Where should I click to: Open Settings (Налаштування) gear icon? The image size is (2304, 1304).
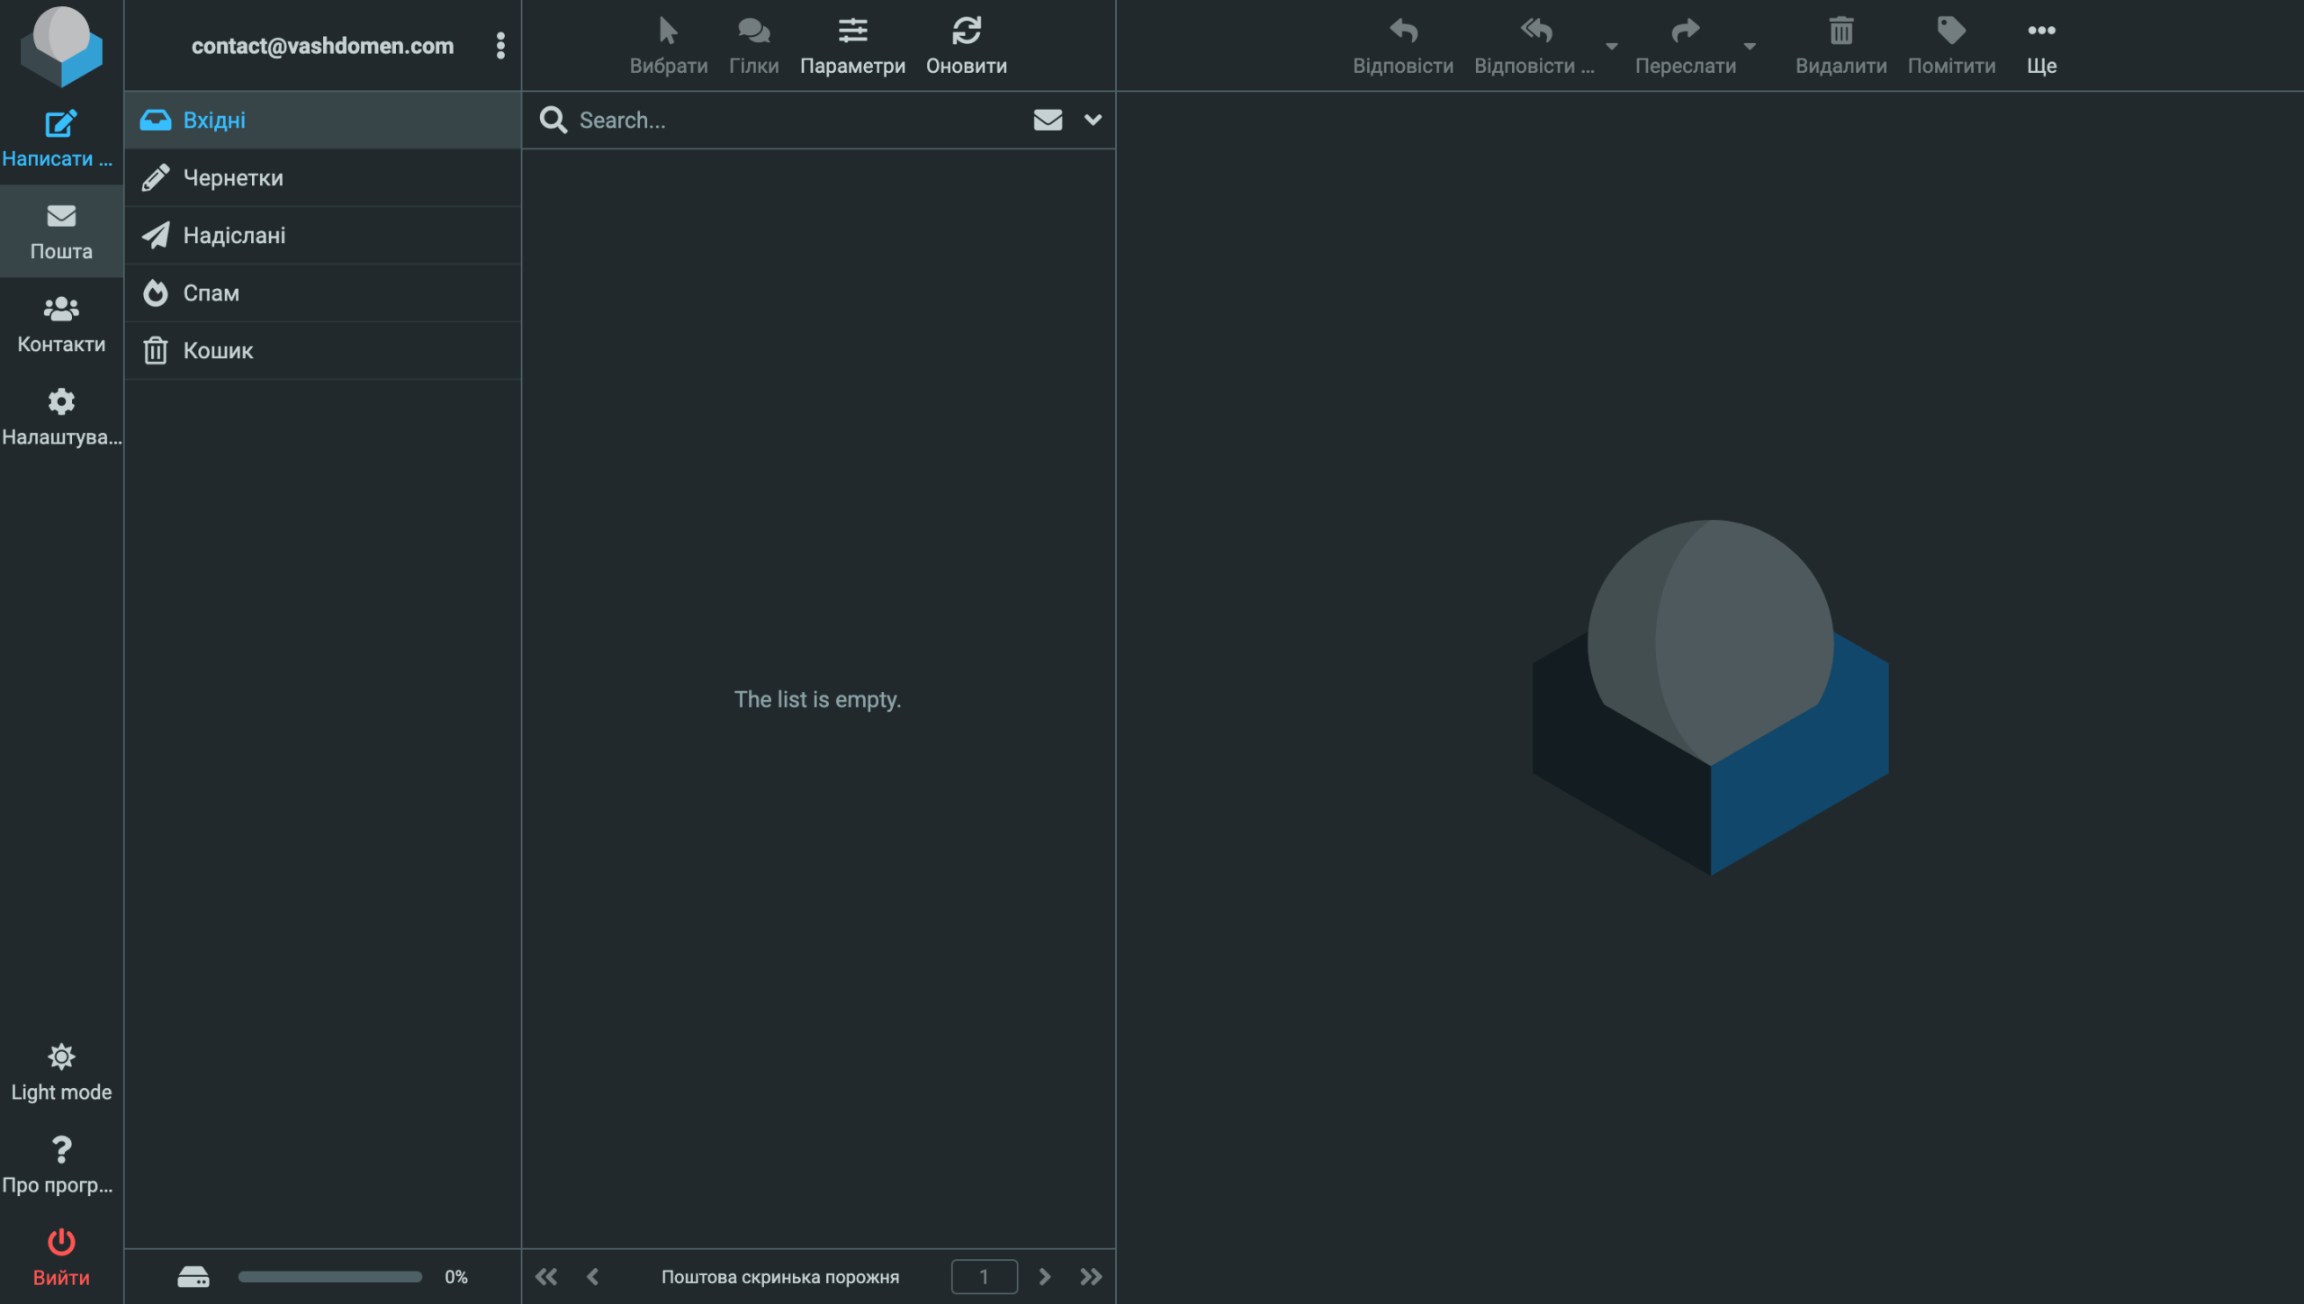pyautogui.click(x=60, y=402)
